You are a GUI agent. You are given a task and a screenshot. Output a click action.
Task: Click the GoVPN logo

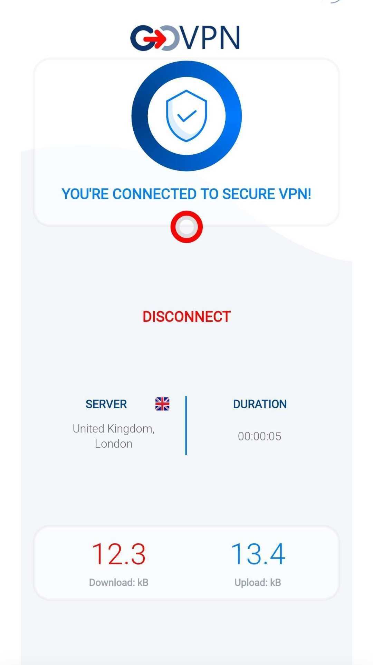coord(185,38)
